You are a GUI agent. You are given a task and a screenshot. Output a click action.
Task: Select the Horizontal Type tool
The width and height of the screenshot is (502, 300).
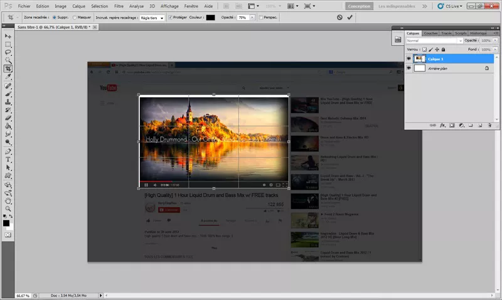(x=8, y=159)
